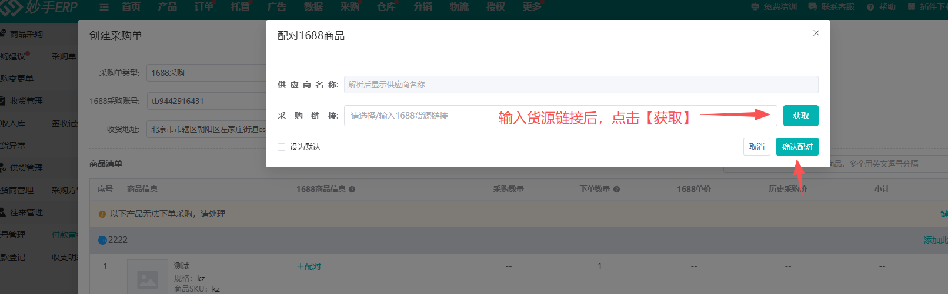948x294 pixels.
Task: Click the 免费培训 icon
Action: click(755, 7)
